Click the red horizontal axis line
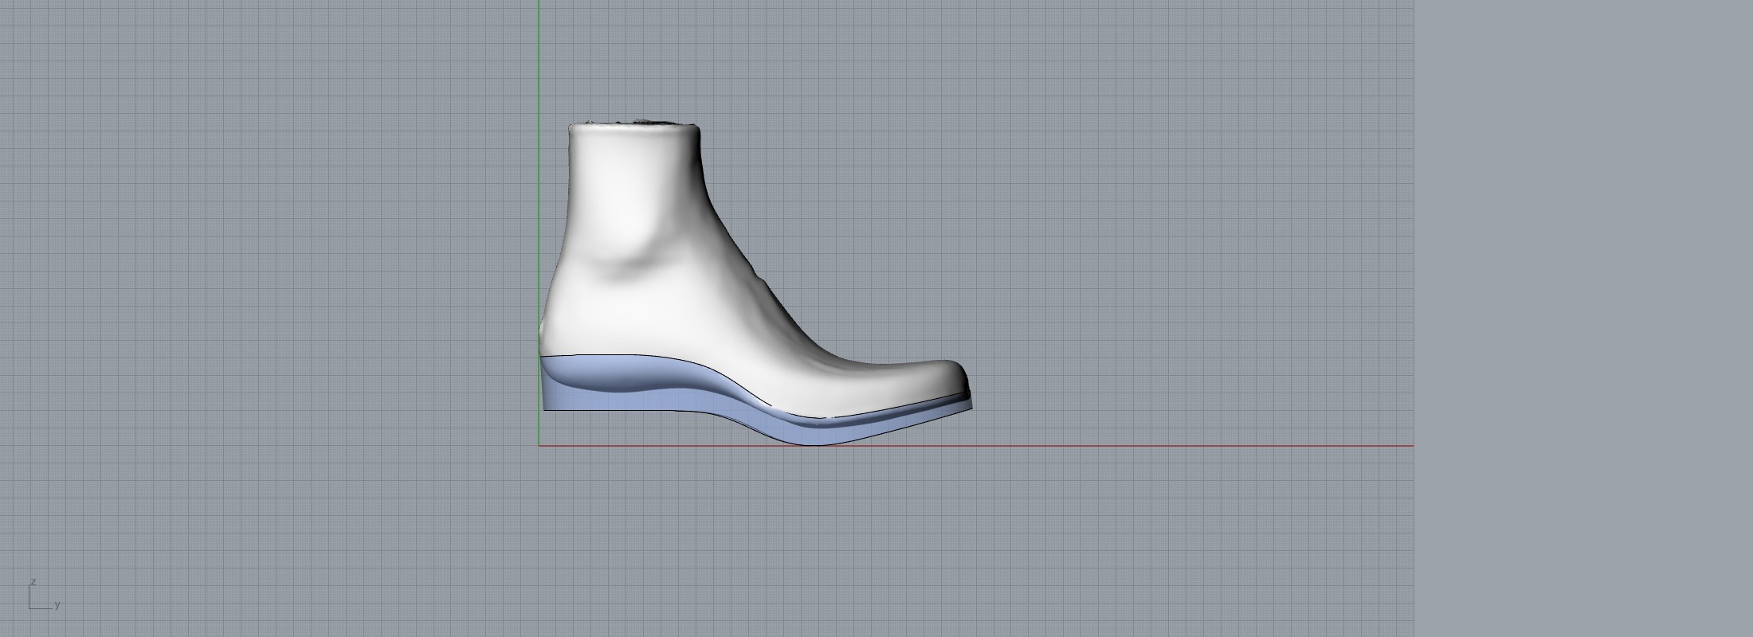The width and height of the screenshot is (1753, 637). tap(1116, 446)
